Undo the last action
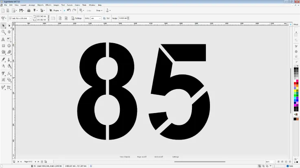This screenshot has width=300, height=168. coord(69,10)
